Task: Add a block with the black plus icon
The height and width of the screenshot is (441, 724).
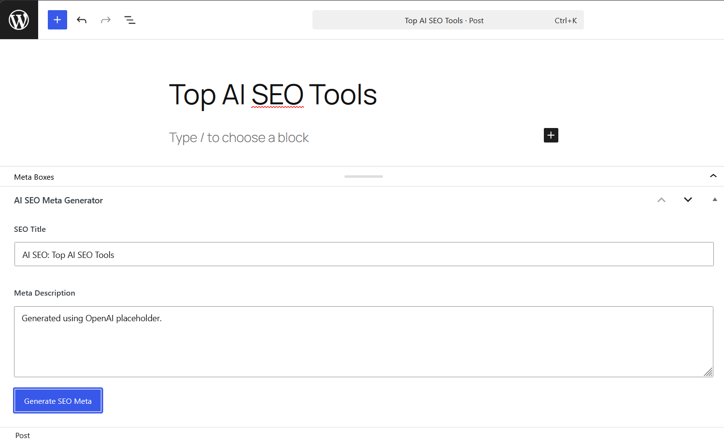Action: [551, 135]
